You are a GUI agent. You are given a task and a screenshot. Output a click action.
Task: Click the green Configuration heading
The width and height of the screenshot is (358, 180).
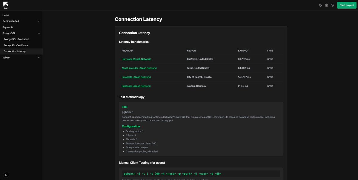(131, 126)
